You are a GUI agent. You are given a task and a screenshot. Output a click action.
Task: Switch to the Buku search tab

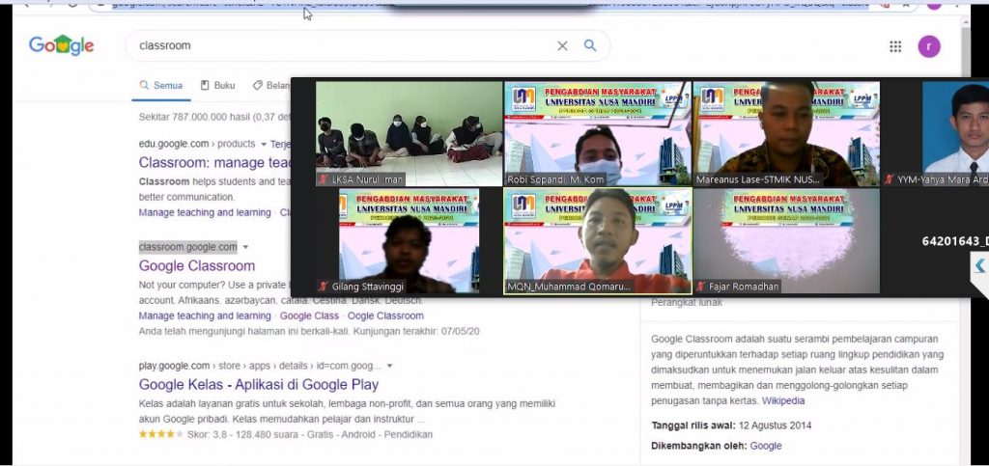point(217,85)
